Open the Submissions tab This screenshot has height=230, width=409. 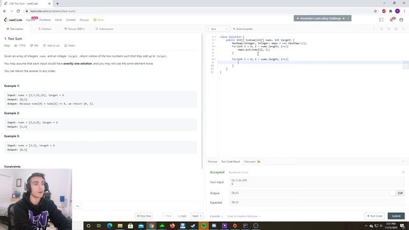tap(104, 29)
